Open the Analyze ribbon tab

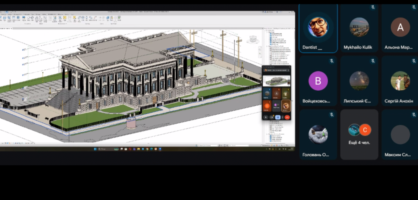10,14
